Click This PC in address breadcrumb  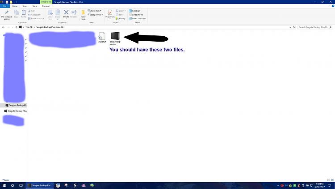tap(29, 27)
